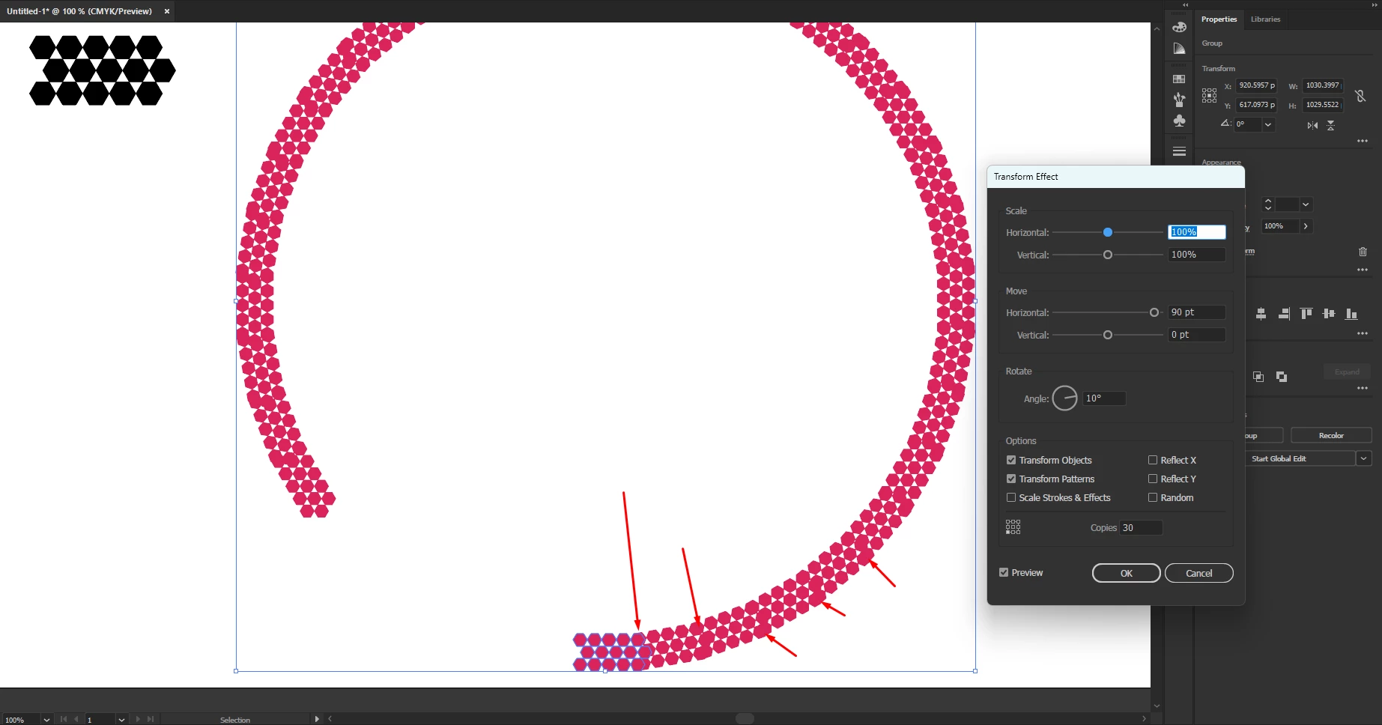Click Rotate Angle field showing 10°

click(1104, 398)
